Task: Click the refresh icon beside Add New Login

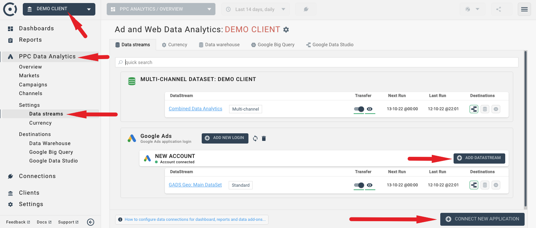Action: pyautogui.click(x=255, y=139)
